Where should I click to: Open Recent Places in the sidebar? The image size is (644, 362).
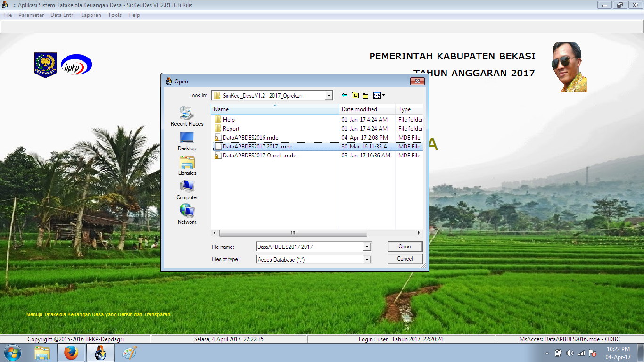click(x=187, y=116)
